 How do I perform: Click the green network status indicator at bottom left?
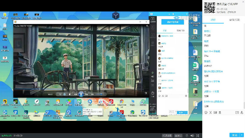click(x=7, y=136)
